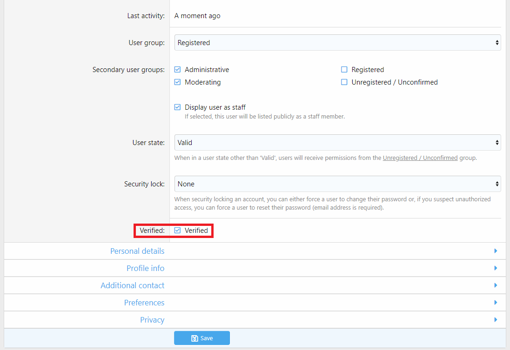Expand the Preferences section
Screen dimensions: 510x350
coord(144,303)
